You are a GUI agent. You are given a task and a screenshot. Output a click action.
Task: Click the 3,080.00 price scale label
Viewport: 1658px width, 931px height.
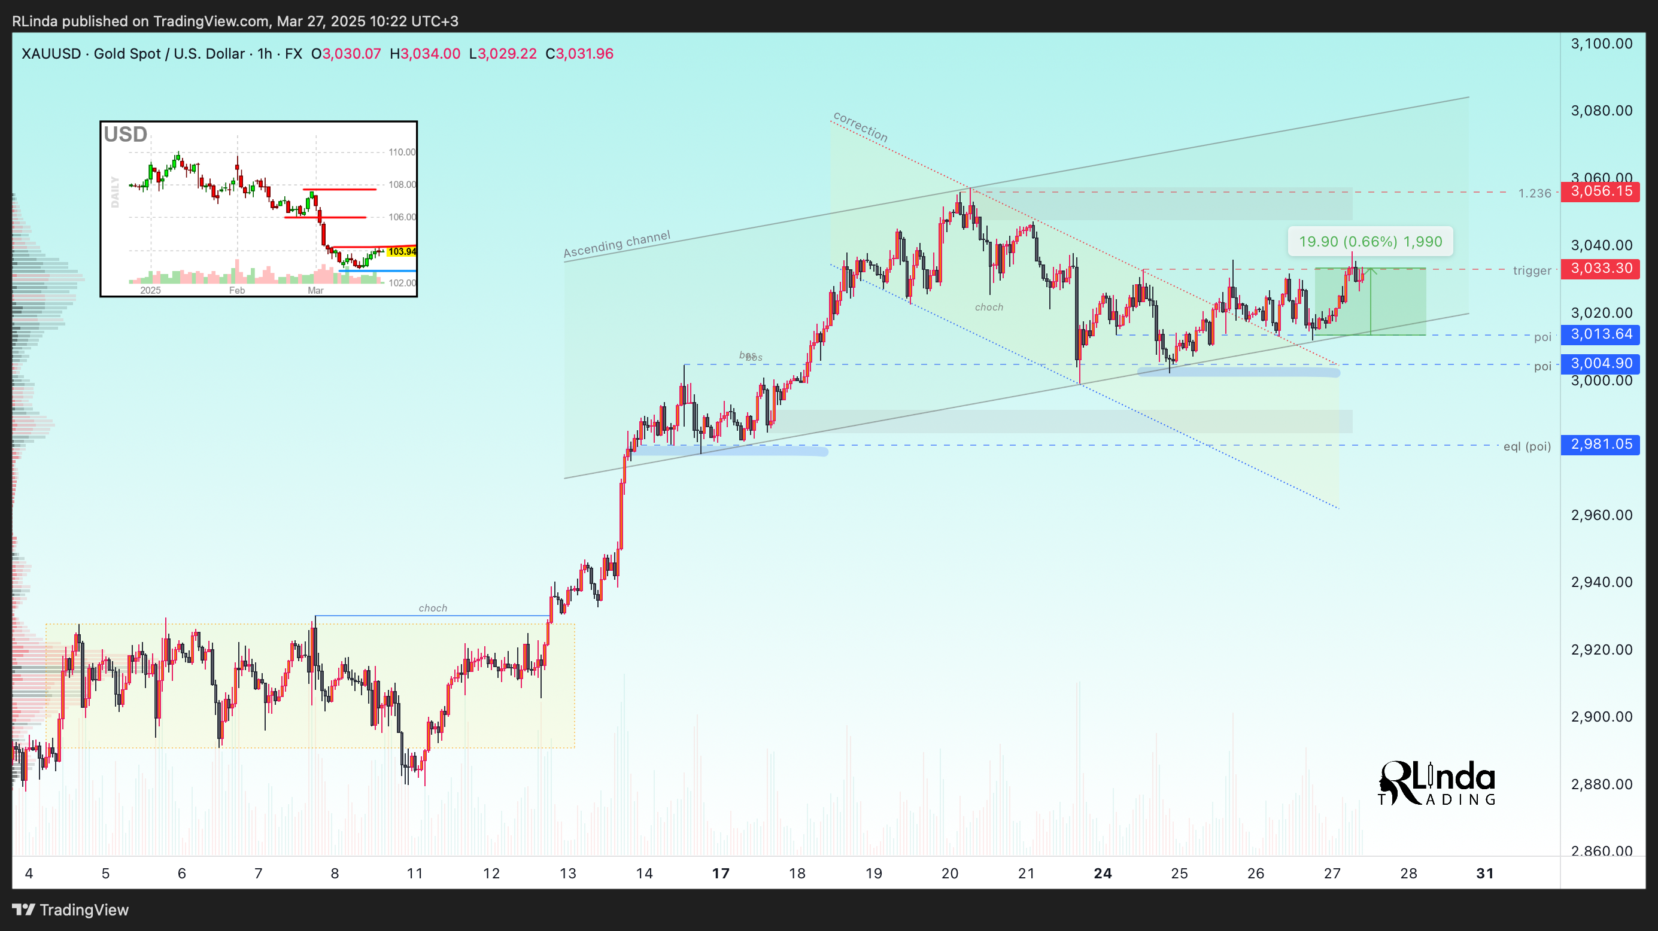click(x=1601, y=111)
